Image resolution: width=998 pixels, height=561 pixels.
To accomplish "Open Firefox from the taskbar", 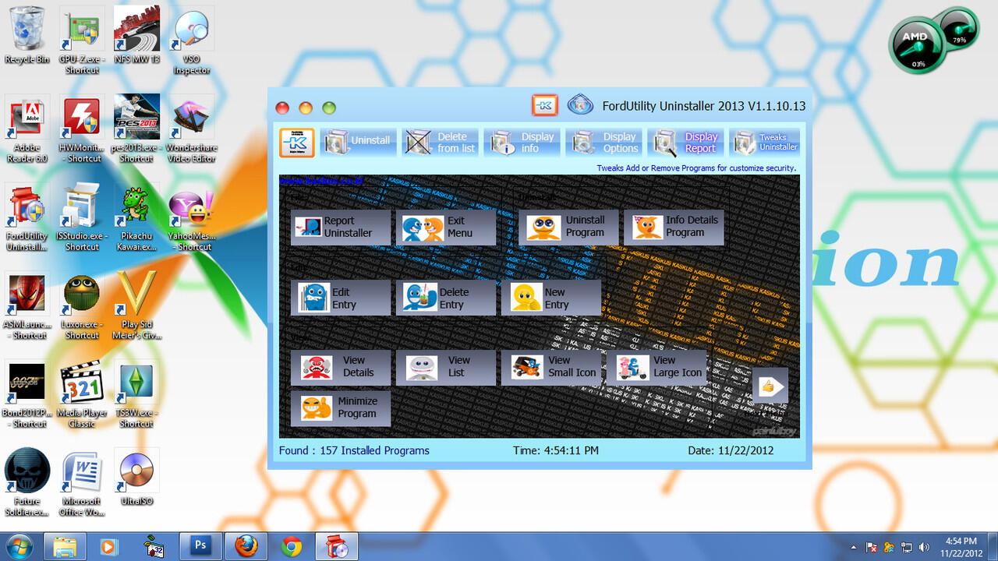I will (x=246, y=547).
